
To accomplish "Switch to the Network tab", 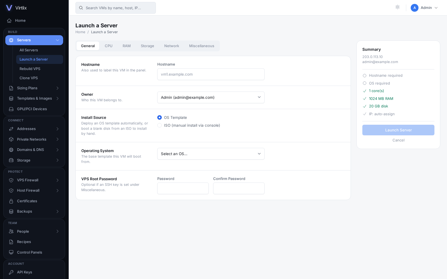I will [x=172, y=46].
